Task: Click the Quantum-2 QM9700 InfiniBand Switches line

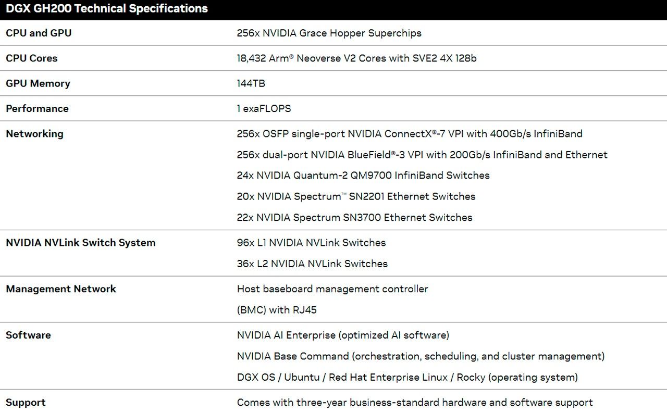Action: [x=363, y=176]
